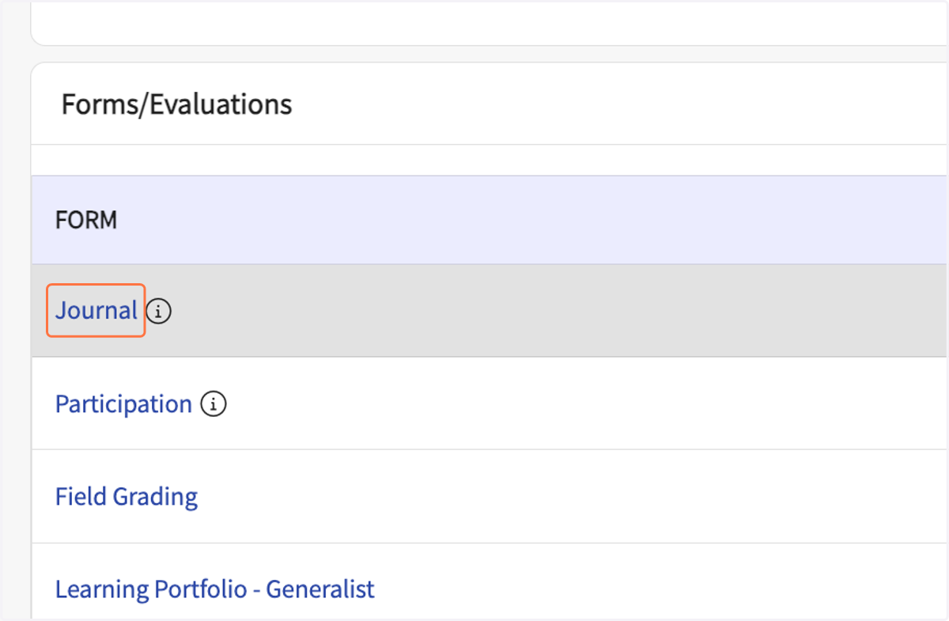Open the Field Grading form
This screenshot has width=949, height=621.
(x=127, y=497)
